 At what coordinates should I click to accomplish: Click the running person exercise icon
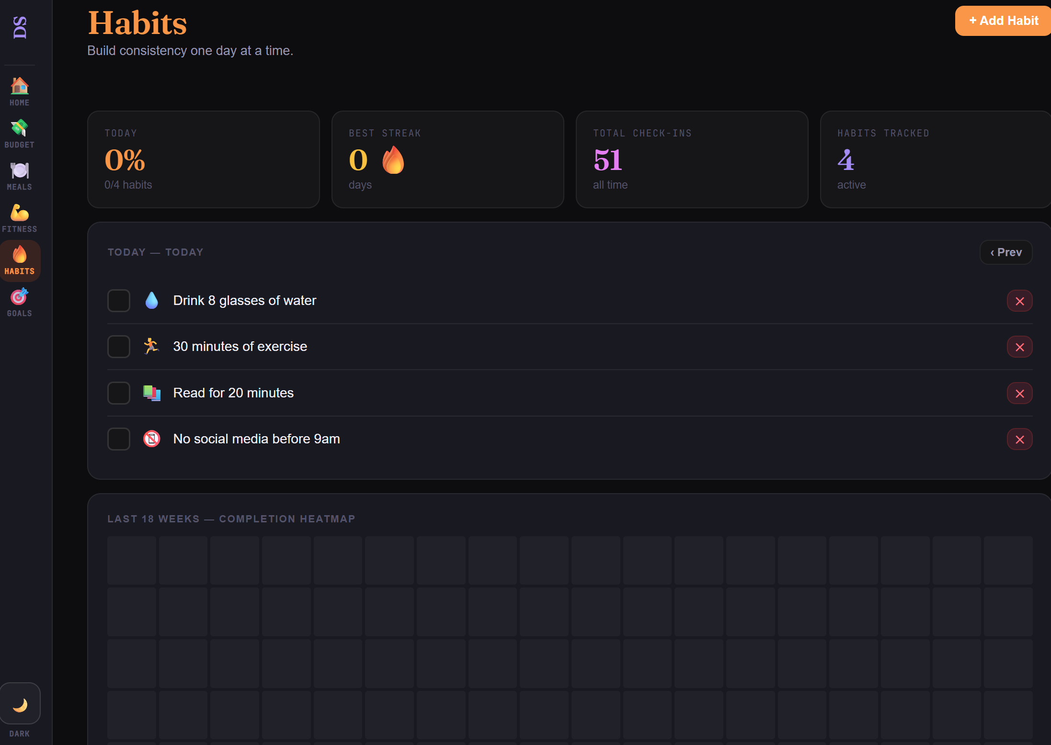tap(152, 346)
